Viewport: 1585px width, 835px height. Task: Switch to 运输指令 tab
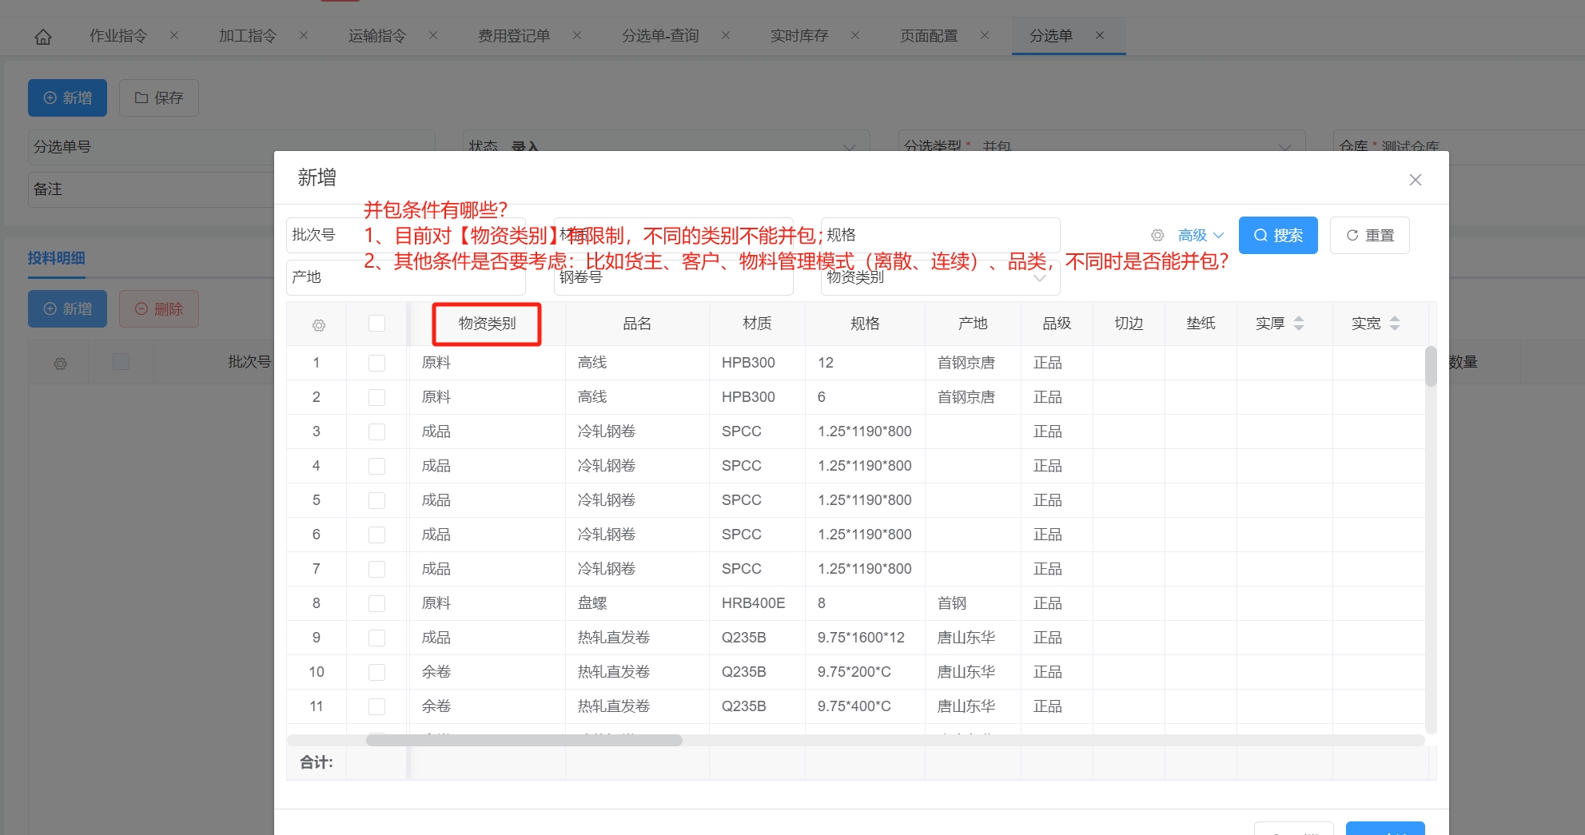coord(377,36)
